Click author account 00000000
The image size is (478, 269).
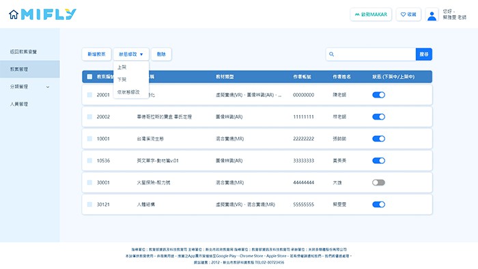[x=303, y=95]
